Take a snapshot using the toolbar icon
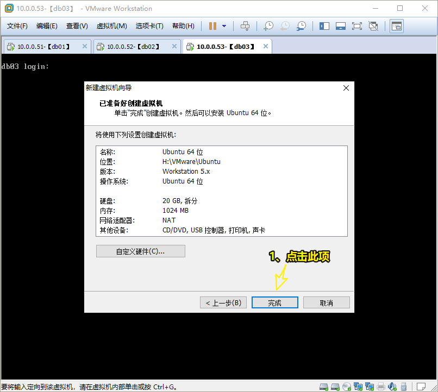 (268, 26)
